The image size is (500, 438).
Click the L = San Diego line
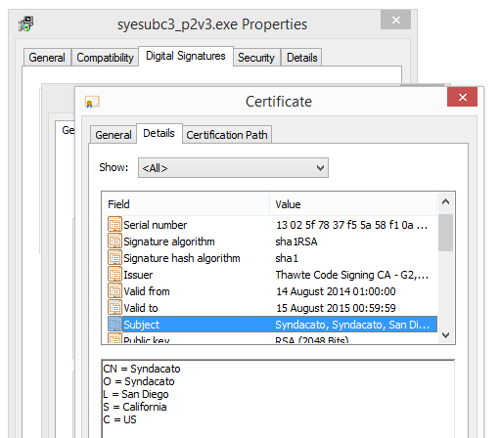pyautogui.click(x=136, y=394)
